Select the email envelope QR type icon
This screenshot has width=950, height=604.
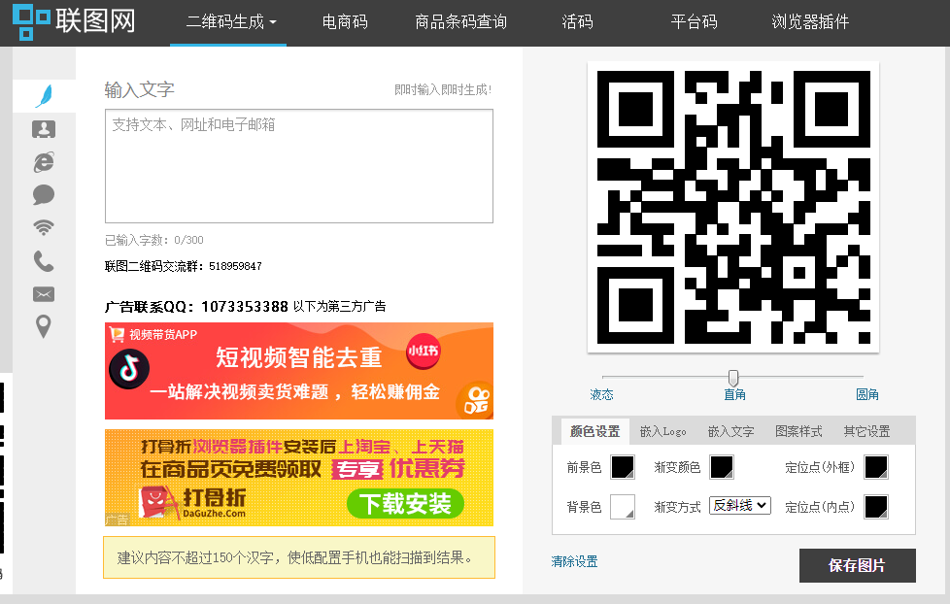click(44, 294)
